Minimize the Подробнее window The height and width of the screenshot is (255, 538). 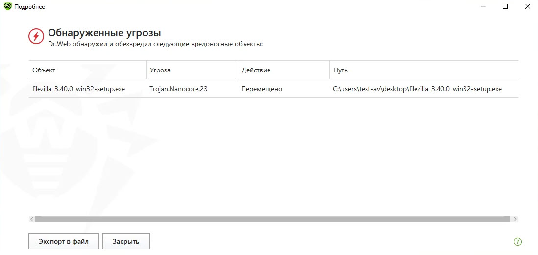pos(483,6)
